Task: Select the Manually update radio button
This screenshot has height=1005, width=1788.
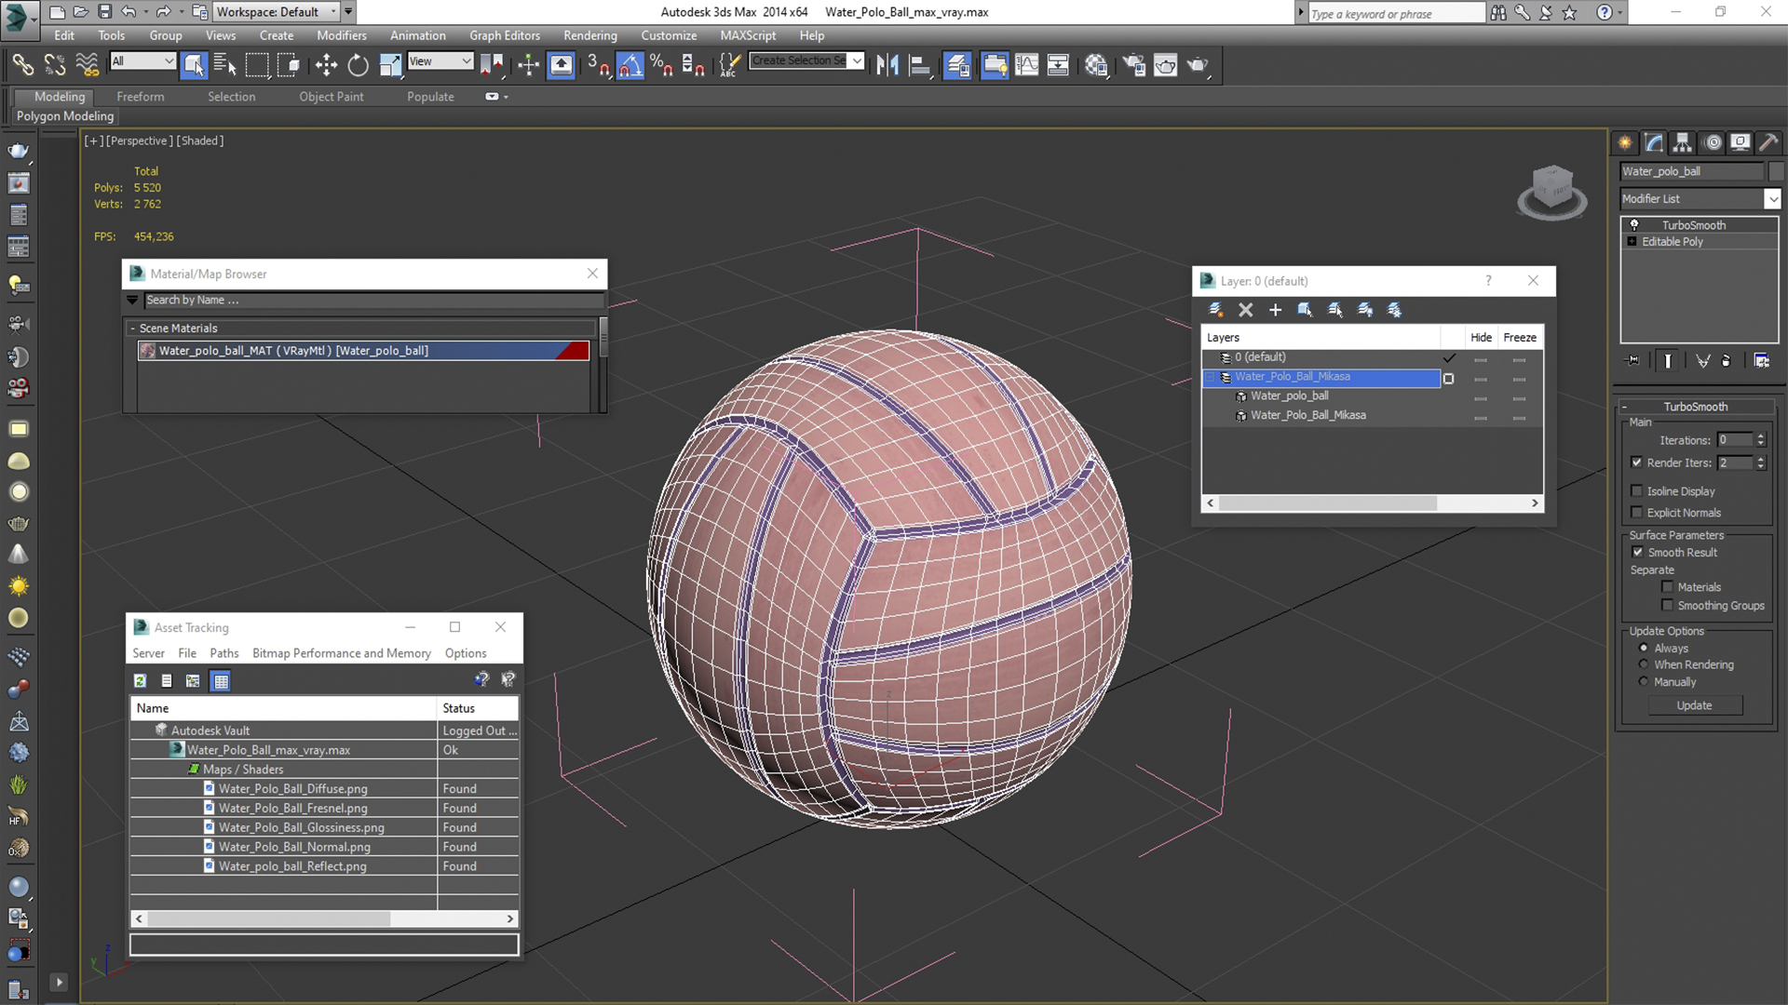Action: [1644, 682]
